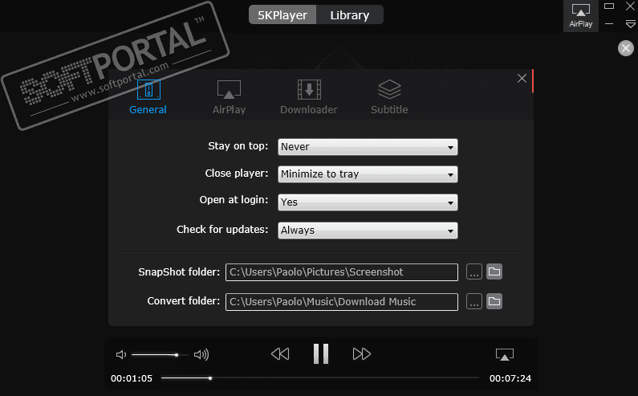
Task: Mute using the low volume speaker icon
Action: [x=121, y=355]
